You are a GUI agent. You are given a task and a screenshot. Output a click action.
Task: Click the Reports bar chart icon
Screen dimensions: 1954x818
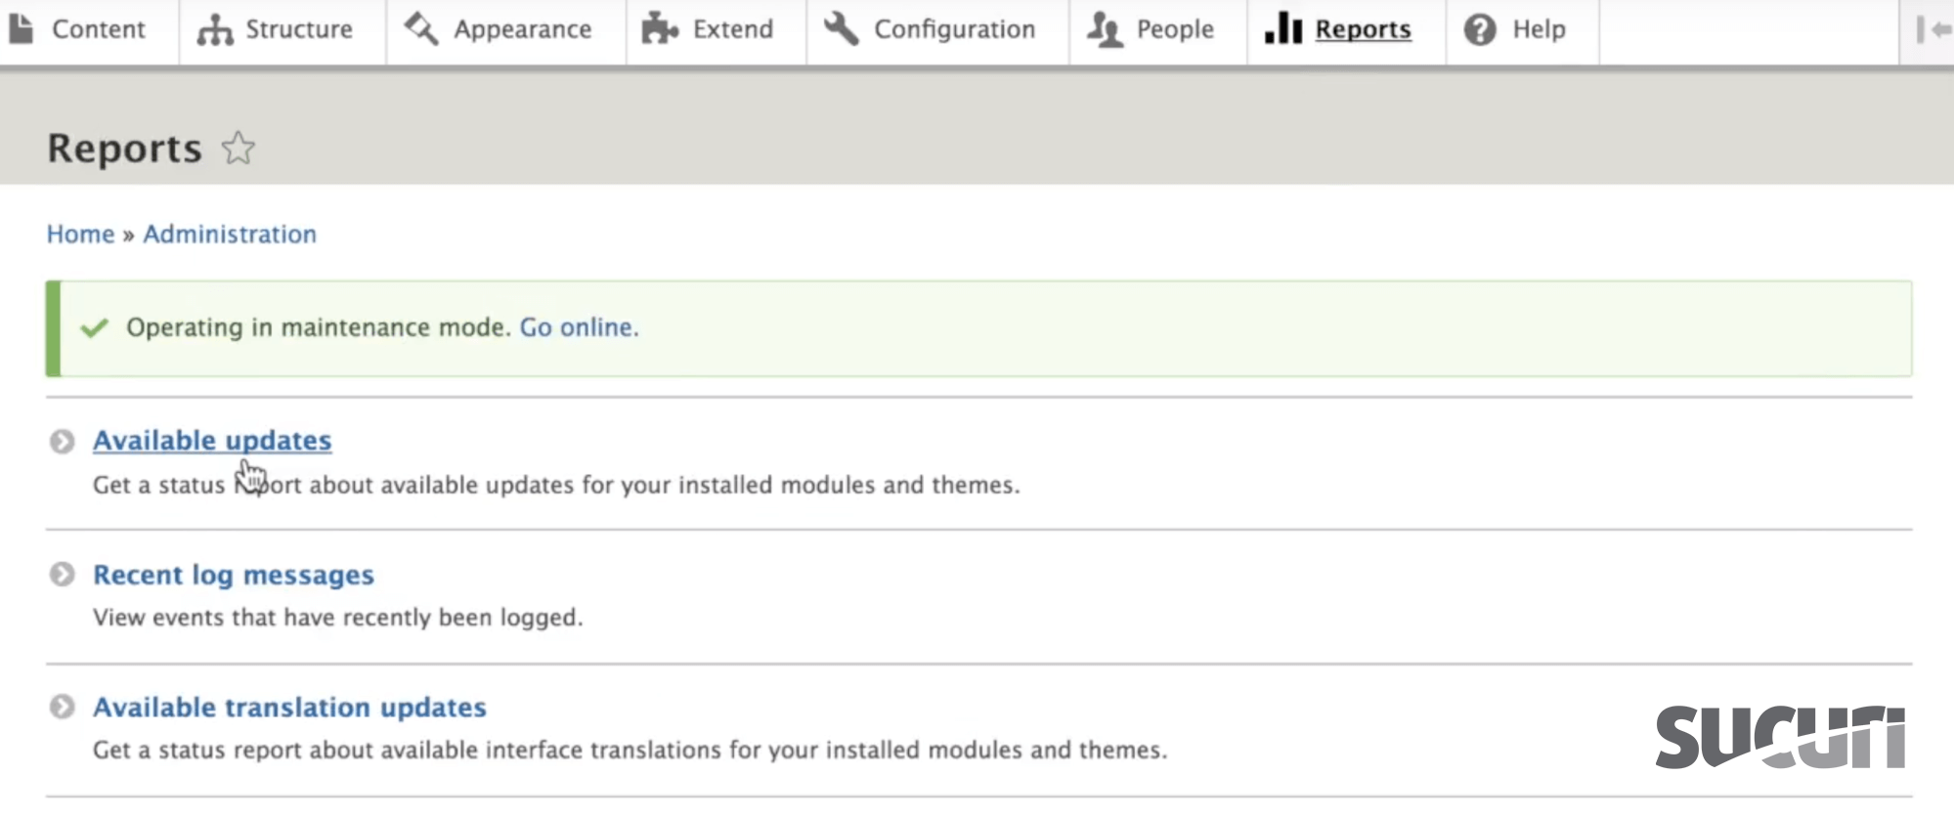pos(1282,28)
